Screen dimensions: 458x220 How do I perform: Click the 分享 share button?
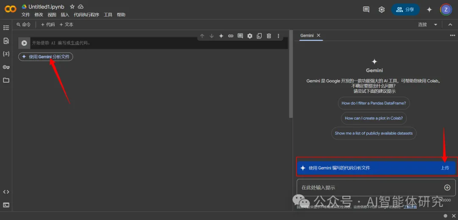tap(405, 10)
